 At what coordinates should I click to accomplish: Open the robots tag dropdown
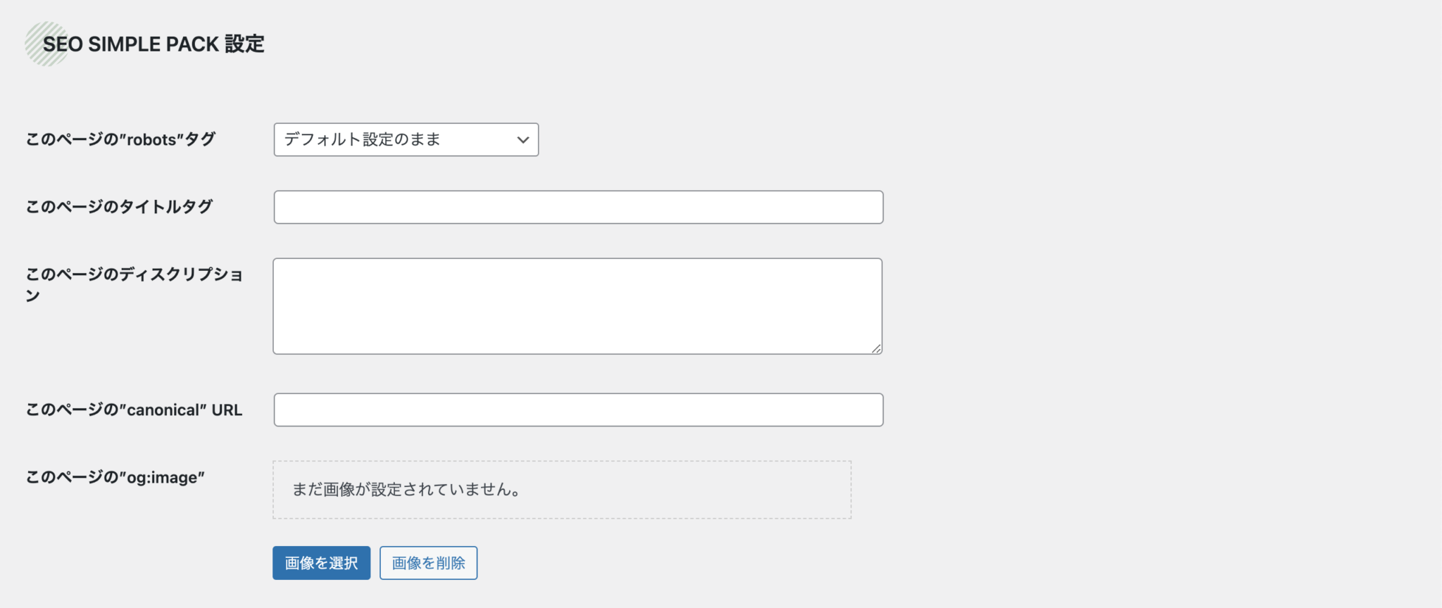(x=406, y=139)
